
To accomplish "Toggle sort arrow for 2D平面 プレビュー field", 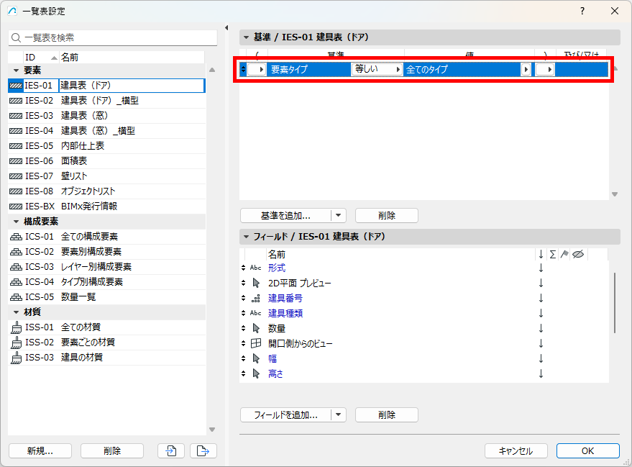I will click(541, 283).
